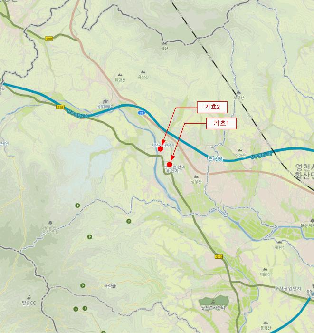Screen dimensions: 314x333
Task: Click the 성운대학교 graduation cap icon
Action: [105, 101]
